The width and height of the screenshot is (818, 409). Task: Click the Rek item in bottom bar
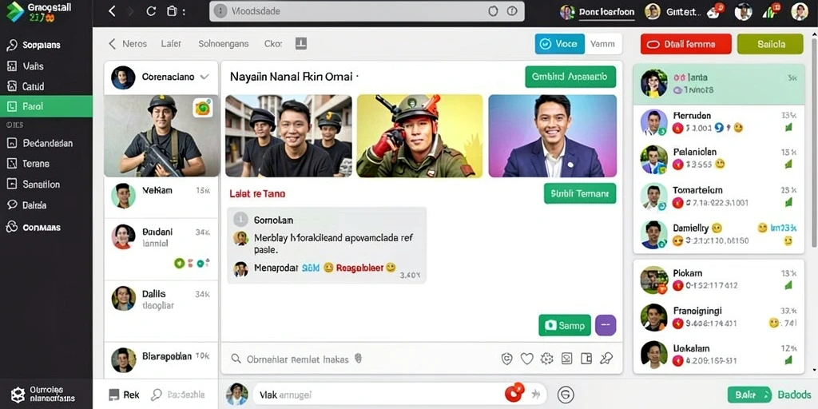pos(124,395)
